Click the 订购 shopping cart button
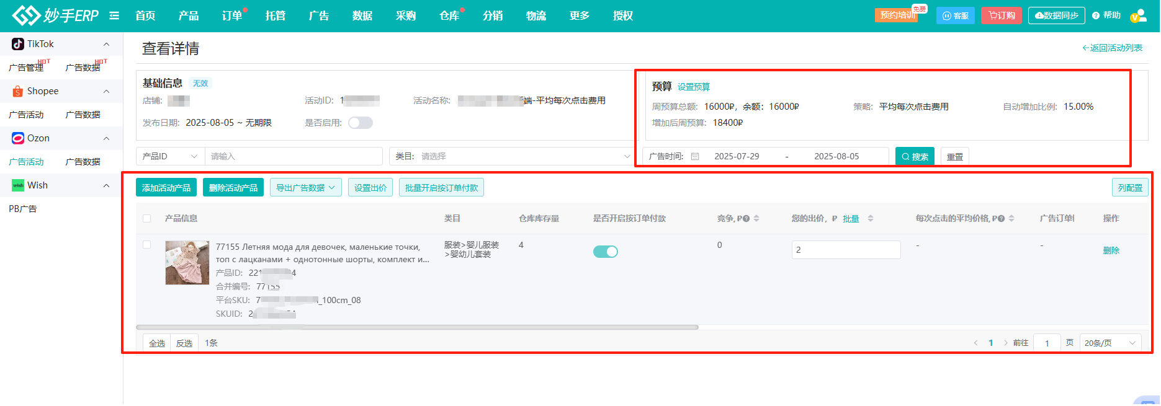 [1002, 15]
